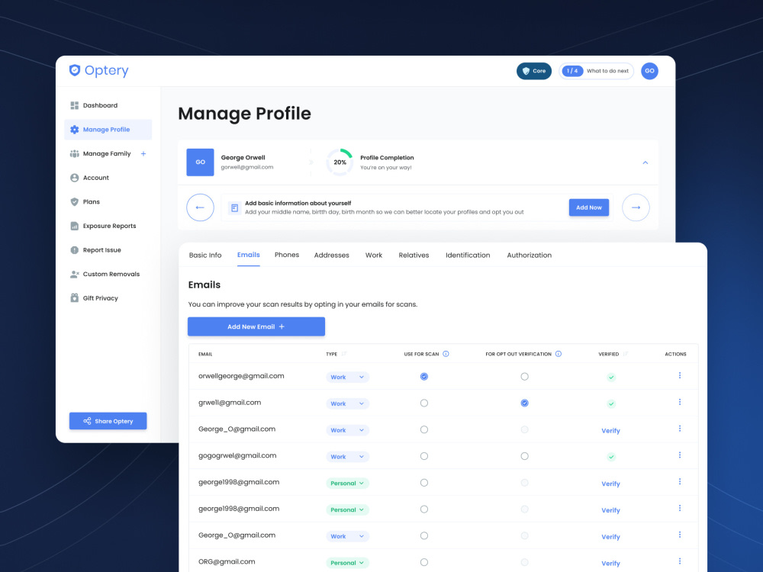
Task: Collapse profile completion panel chevron
Action: (645, 163)
